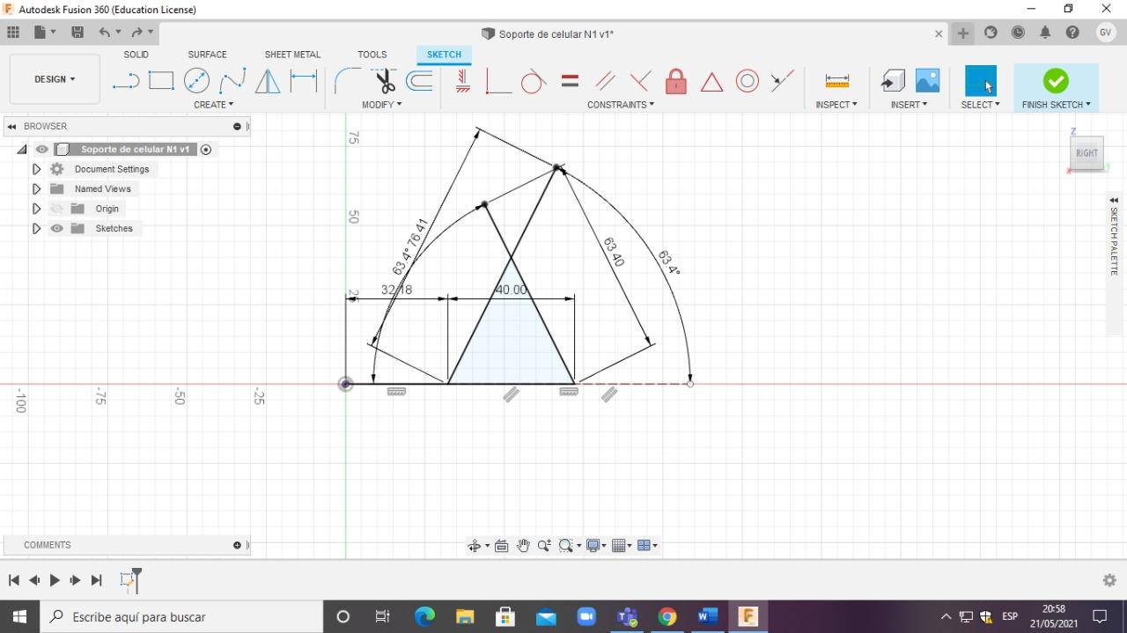Switch to the SOLID tab

point(136,55)
